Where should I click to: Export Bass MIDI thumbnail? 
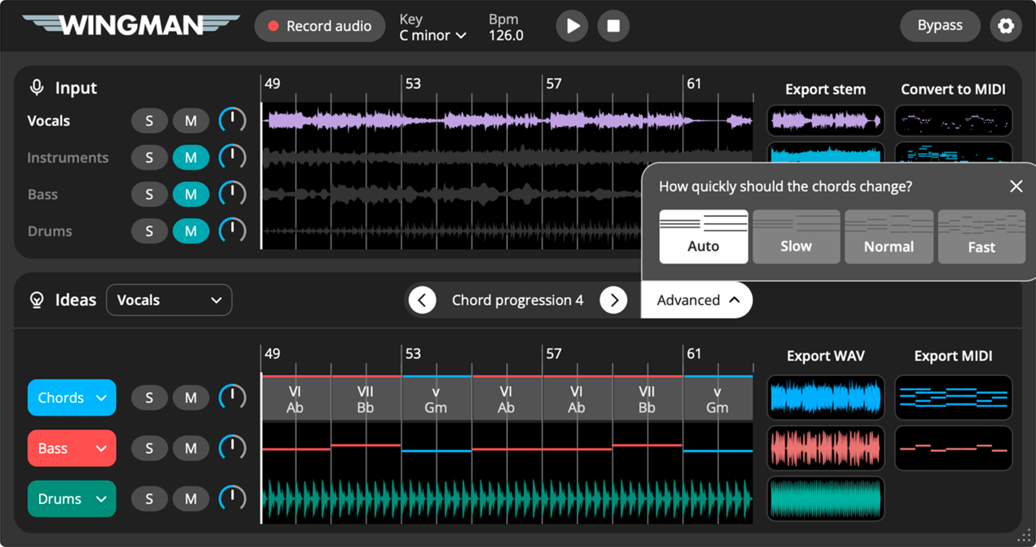click(x=954, y=448)
